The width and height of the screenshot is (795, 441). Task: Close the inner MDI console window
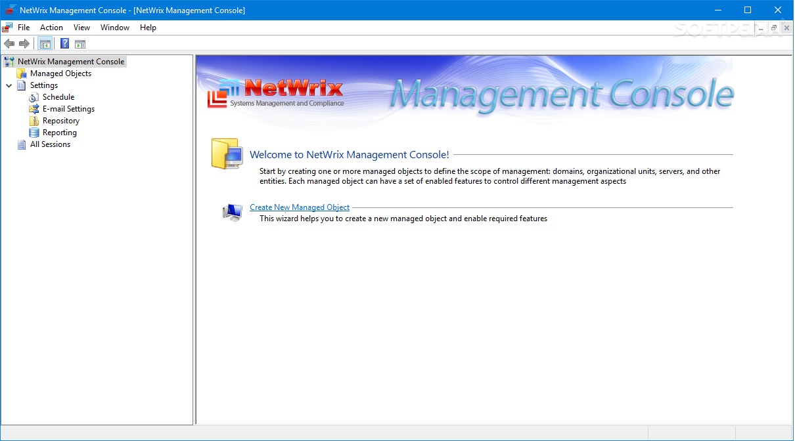(786, 28)
